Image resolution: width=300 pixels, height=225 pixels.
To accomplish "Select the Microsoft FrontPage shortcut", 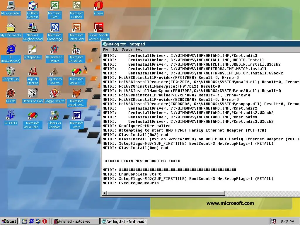I will click(x=54, y=32).
